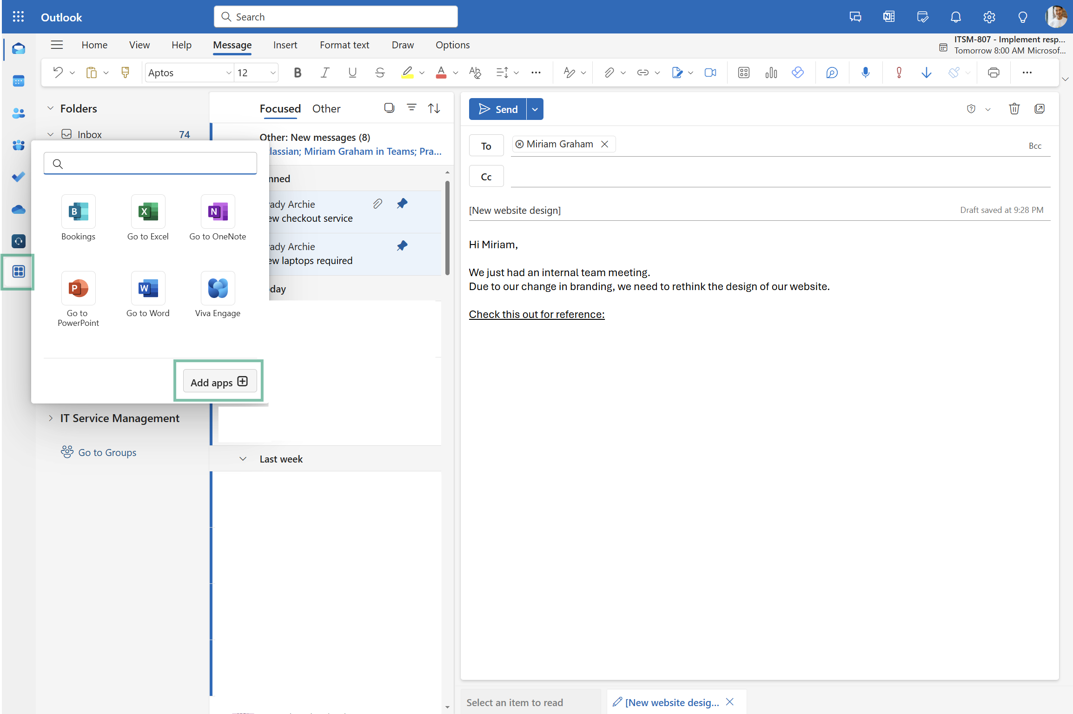Open the font name Aptos dropdown
This screenshot has height=714, width=1073.
[x=228, y=73]
